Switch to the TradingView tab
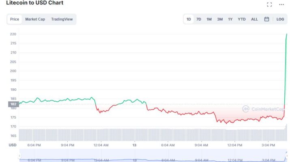The width and height of the screenshot is (290, 162). tap(62, 19)
